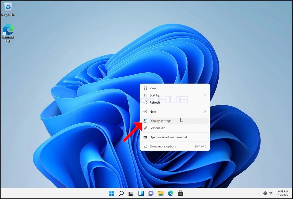293x199 pixels.
Task: Open the View submenu
Action: (175, 88)
